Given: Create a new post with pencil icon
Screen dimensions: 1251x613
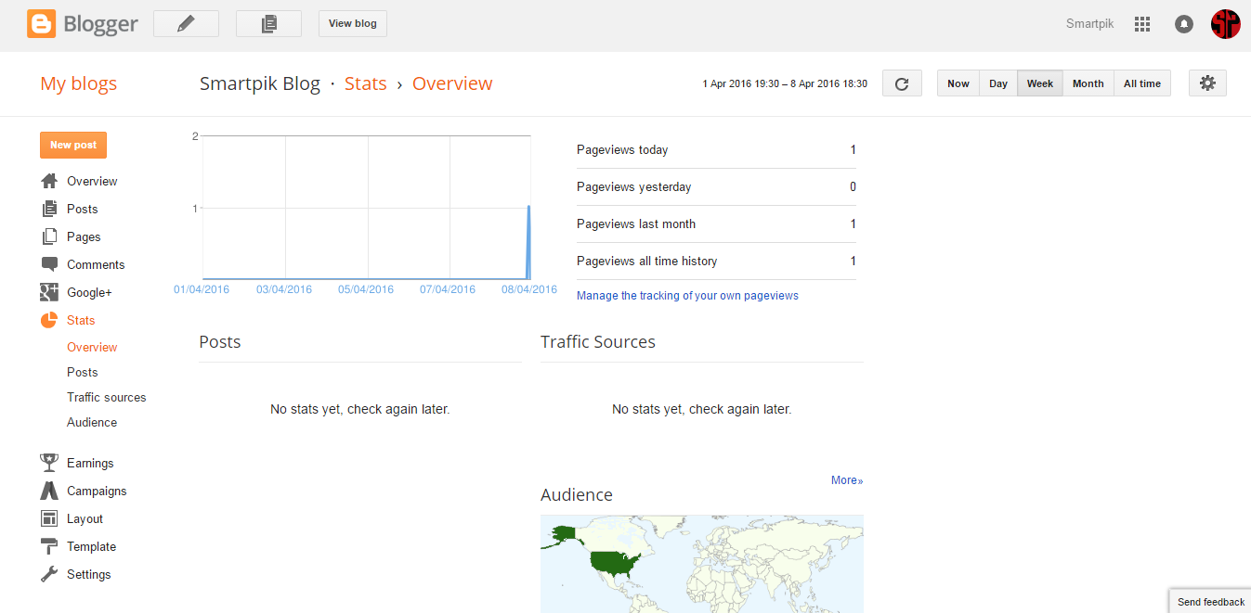Looking at the screenshot, I should (186, 23).
